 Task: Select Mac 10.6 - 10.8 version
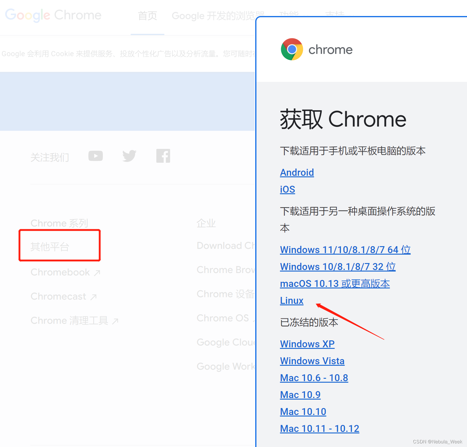314,378
